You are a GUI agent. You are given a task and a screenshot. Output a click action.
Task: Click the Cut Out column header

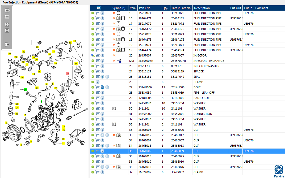(x=236, y=8)
